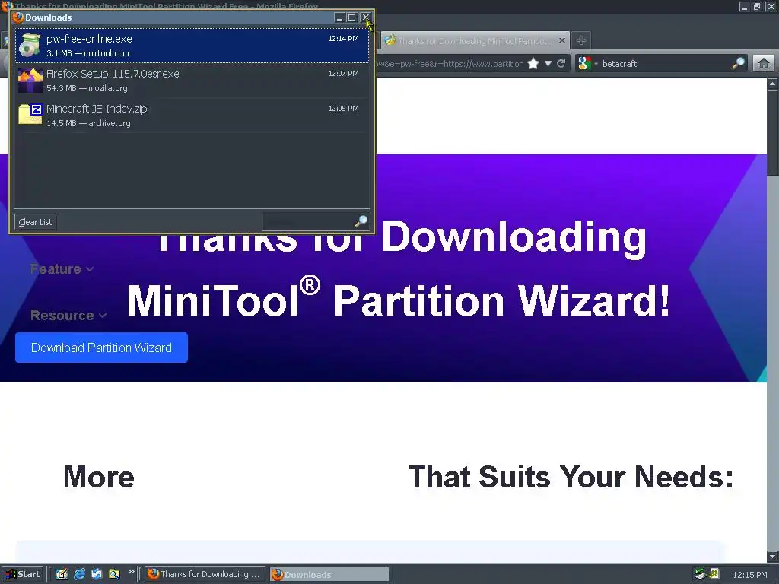This screenshot has width=779, height=584.
Task: Click the page scrollbar down arrow
Action: coord(773,555)
